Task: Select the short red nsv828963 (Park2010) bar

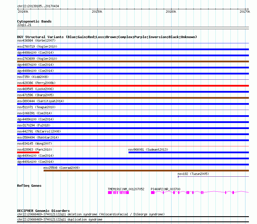Action: [x=28, y=152]
